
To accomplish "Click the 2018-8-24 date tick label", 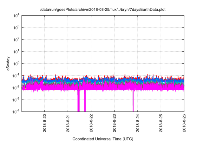I will (x=138, y=123).
